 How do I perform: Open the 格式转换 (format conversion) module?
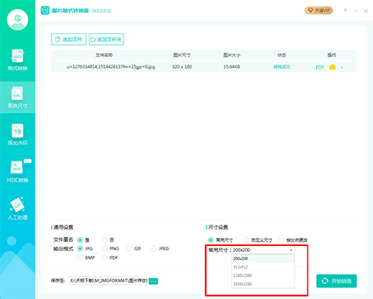point(17,60)
